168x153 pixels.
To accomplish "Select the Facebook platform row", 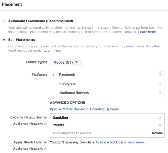I will (x=107, y=74).
